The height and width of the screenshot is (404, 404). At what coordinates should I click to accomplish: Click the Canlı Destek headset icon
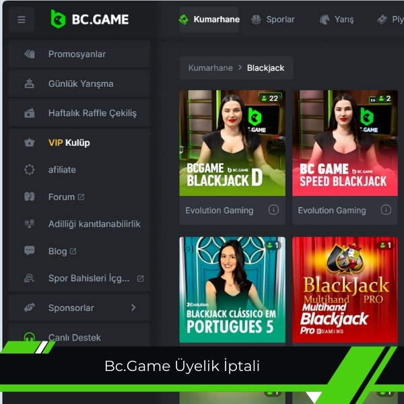30,337
